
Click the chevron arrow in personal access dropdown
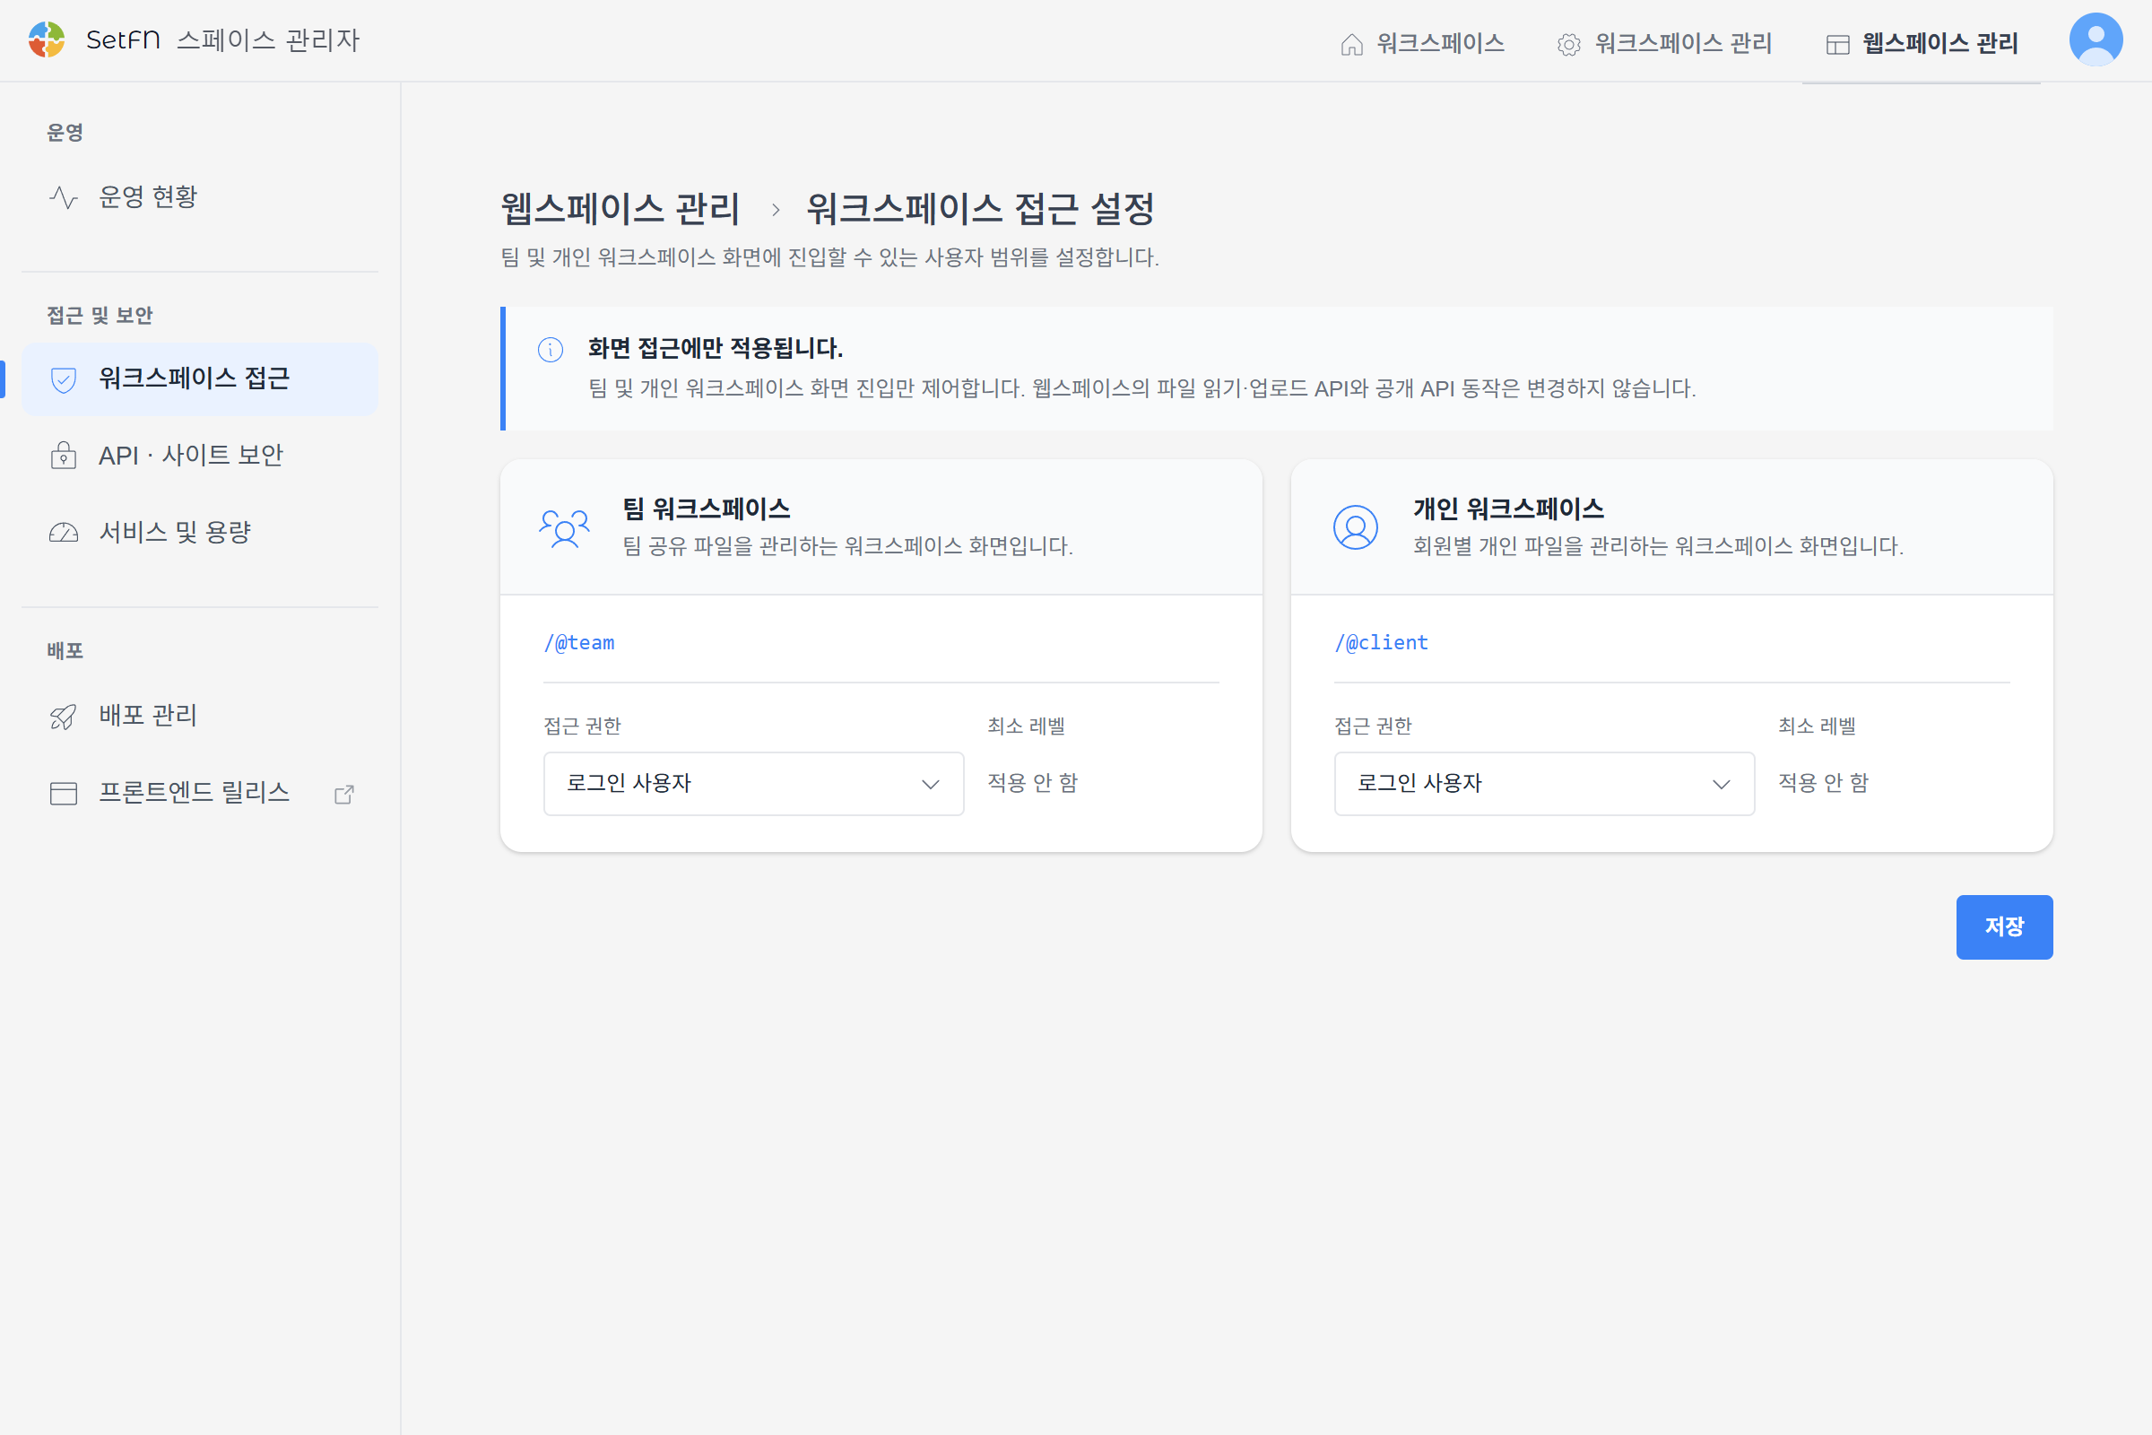click(1721, 784)
